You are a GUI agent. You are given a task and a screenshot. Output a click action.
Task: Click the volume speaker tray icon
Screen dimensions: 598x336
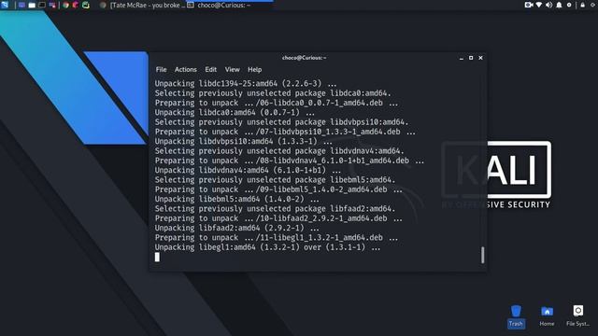[548, 5]
